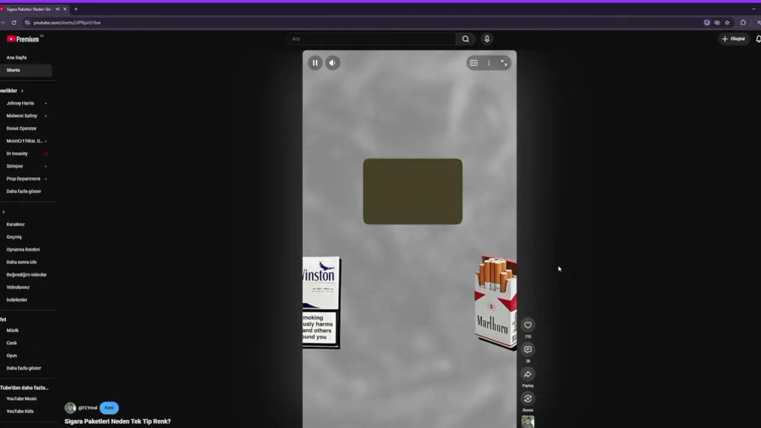Screen dimensions: 761x428
Task: Share this Short using the Paylaş arrow
Action: (x=528, y=374)
